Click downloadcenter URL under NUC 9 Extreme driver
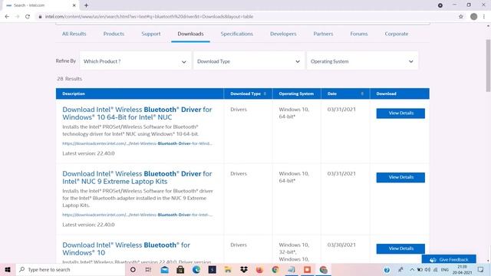 coord(137,215)
